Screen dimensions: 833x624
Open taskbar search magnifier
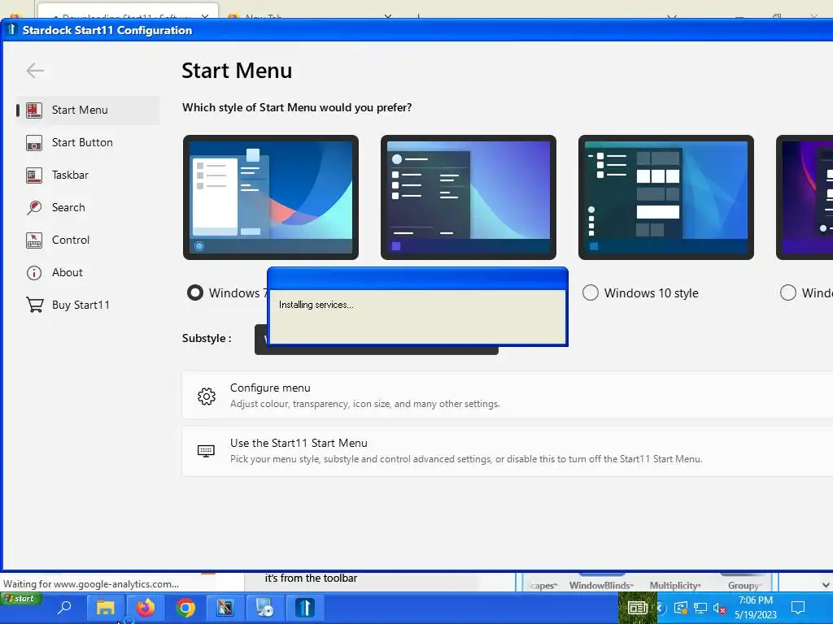tap(64, 608)
